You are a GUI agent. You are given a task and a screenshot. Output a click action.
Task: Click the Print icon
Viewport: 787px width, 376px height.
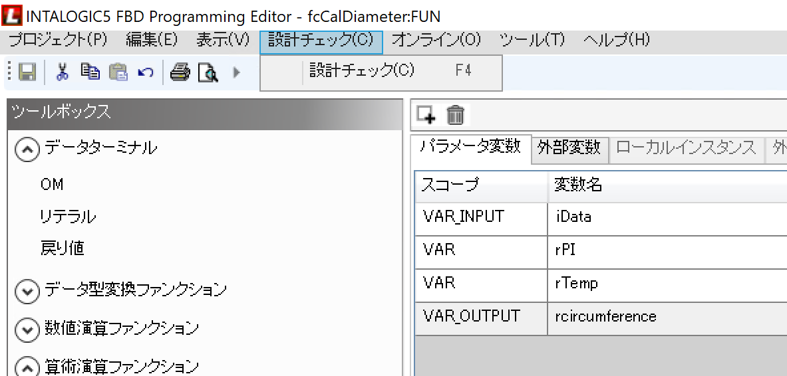180,72
